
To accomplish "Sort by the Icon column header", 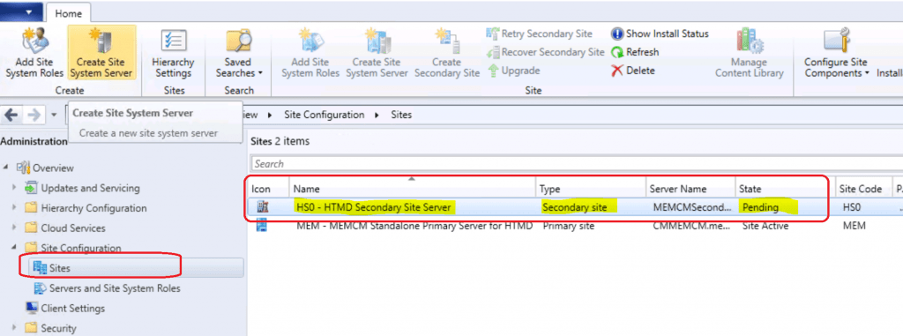I will 268,189.
